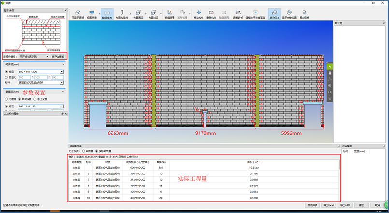This screenshot has height=213, width=389.
Task: Close the 图元树 panel
Action: pos(384,23)
